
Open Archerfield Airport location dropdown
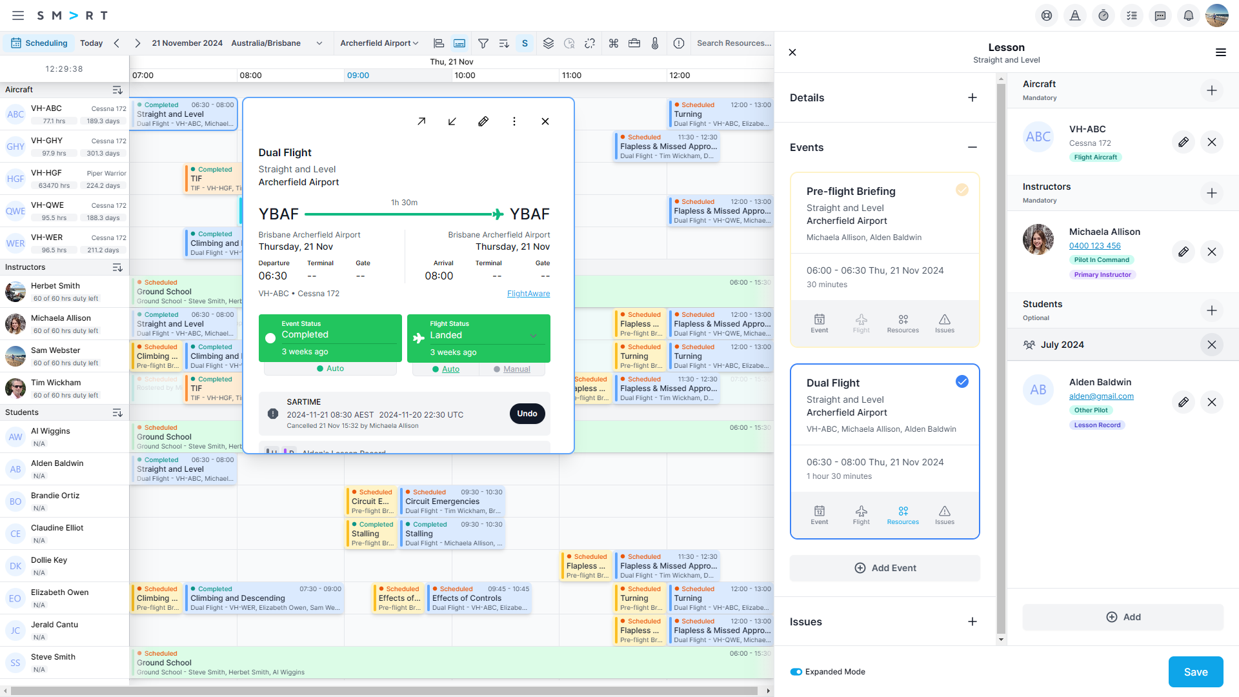point(379,43)
